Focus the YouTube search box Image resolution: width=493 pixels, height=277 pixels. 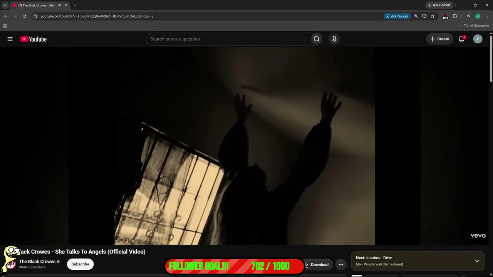pos(228,39)
